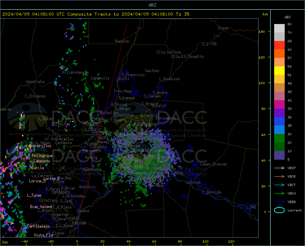Click the 'Divisadero' map label
This screenshot has width=305, height=246.
point(165,118)
